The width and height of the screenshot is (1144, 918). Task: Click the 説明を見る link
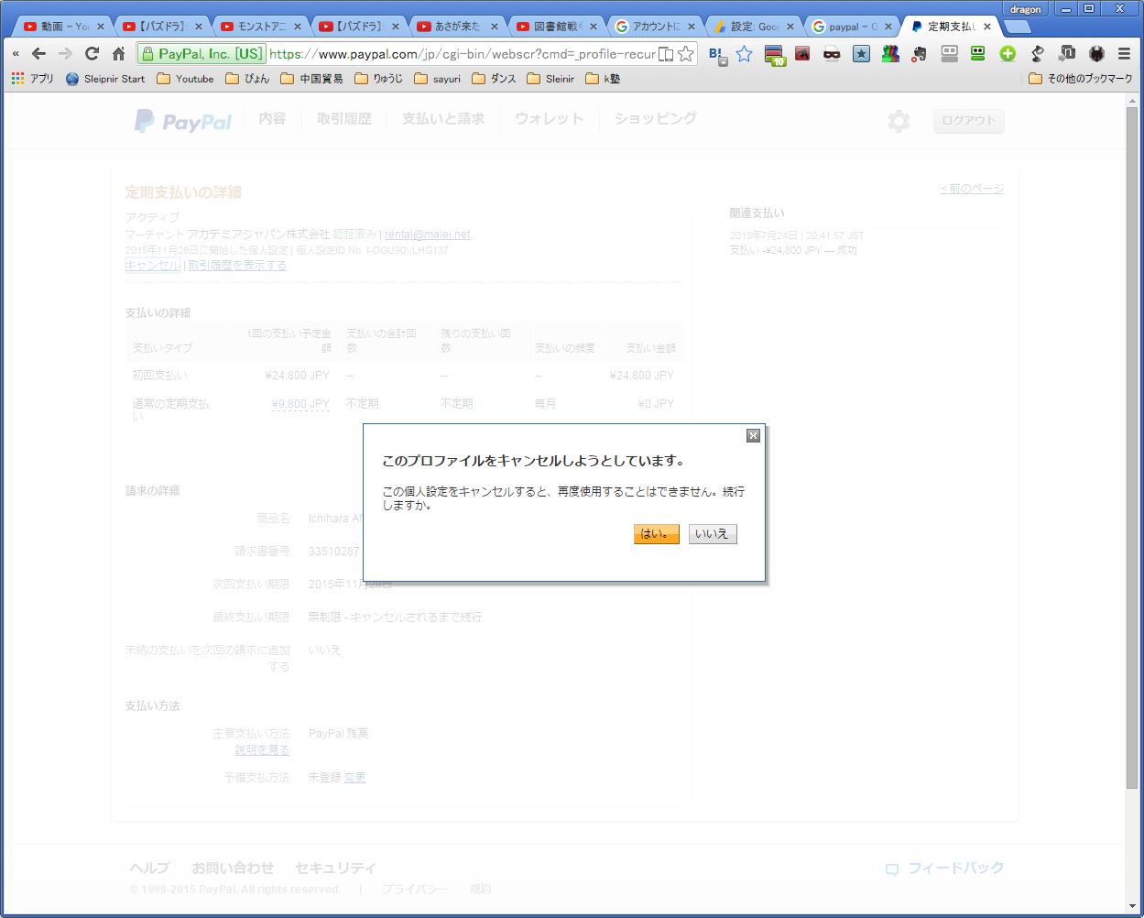coord(262,749)
